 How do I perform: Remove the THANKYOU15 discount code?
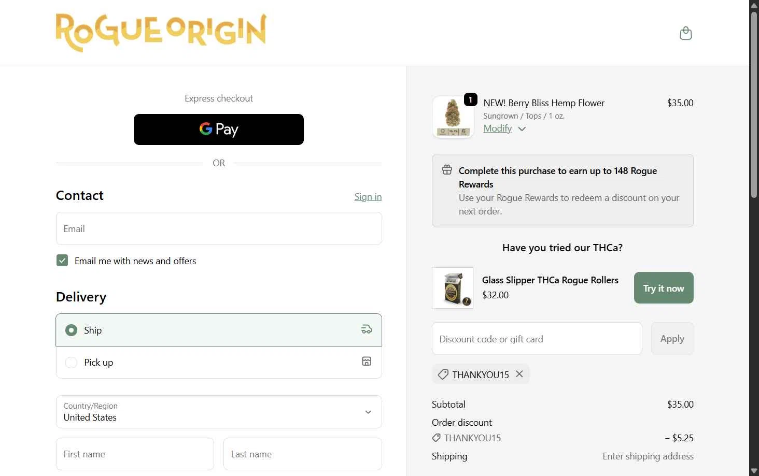[519, 374]
